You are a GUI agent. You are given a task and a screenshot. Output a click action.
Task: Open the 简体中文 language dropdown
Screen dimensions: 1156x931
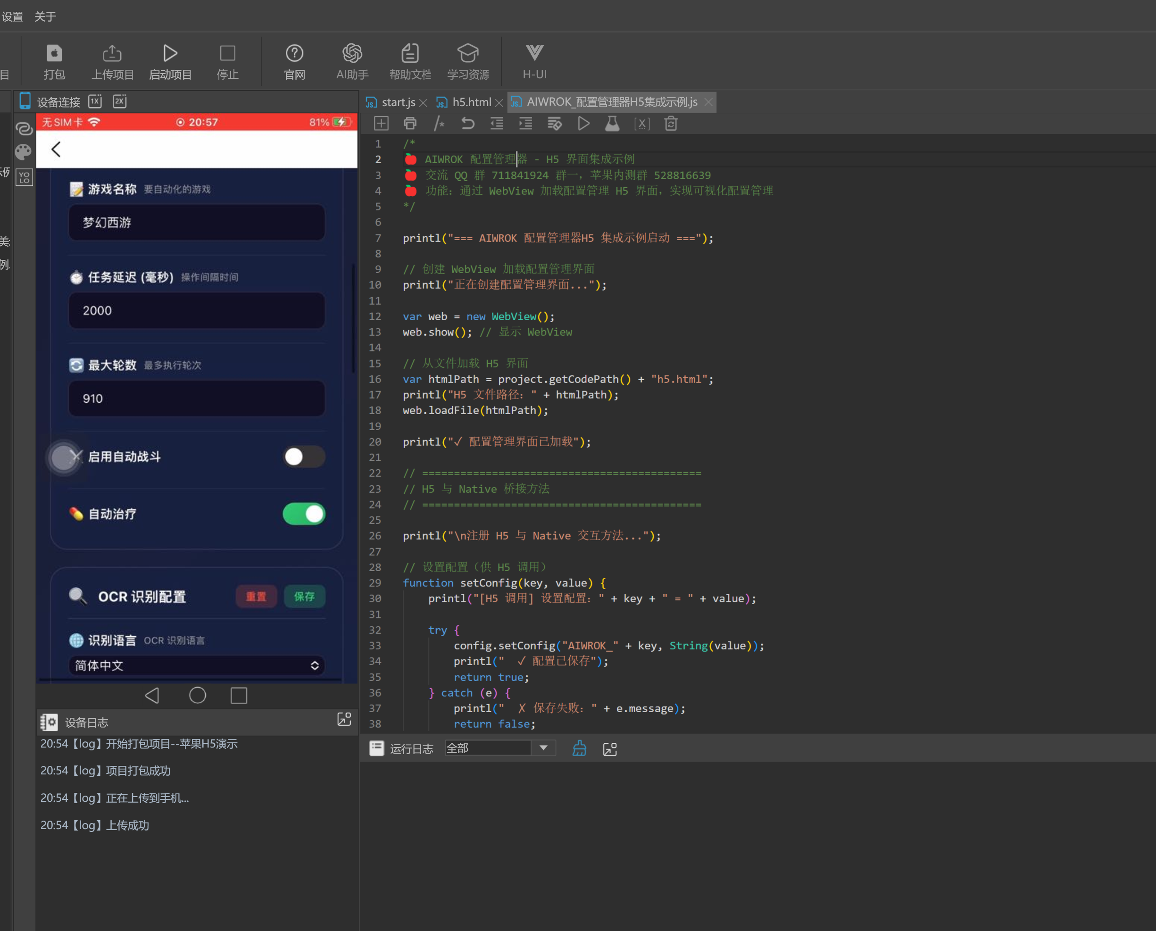[x=196, y=665]
